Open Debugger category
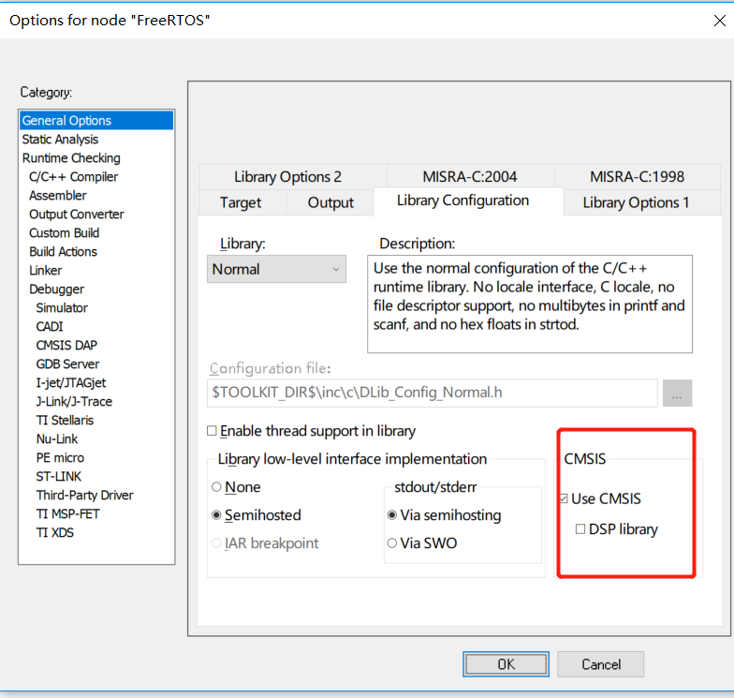This screenshot has height=698, width=734. coord(56,289)
